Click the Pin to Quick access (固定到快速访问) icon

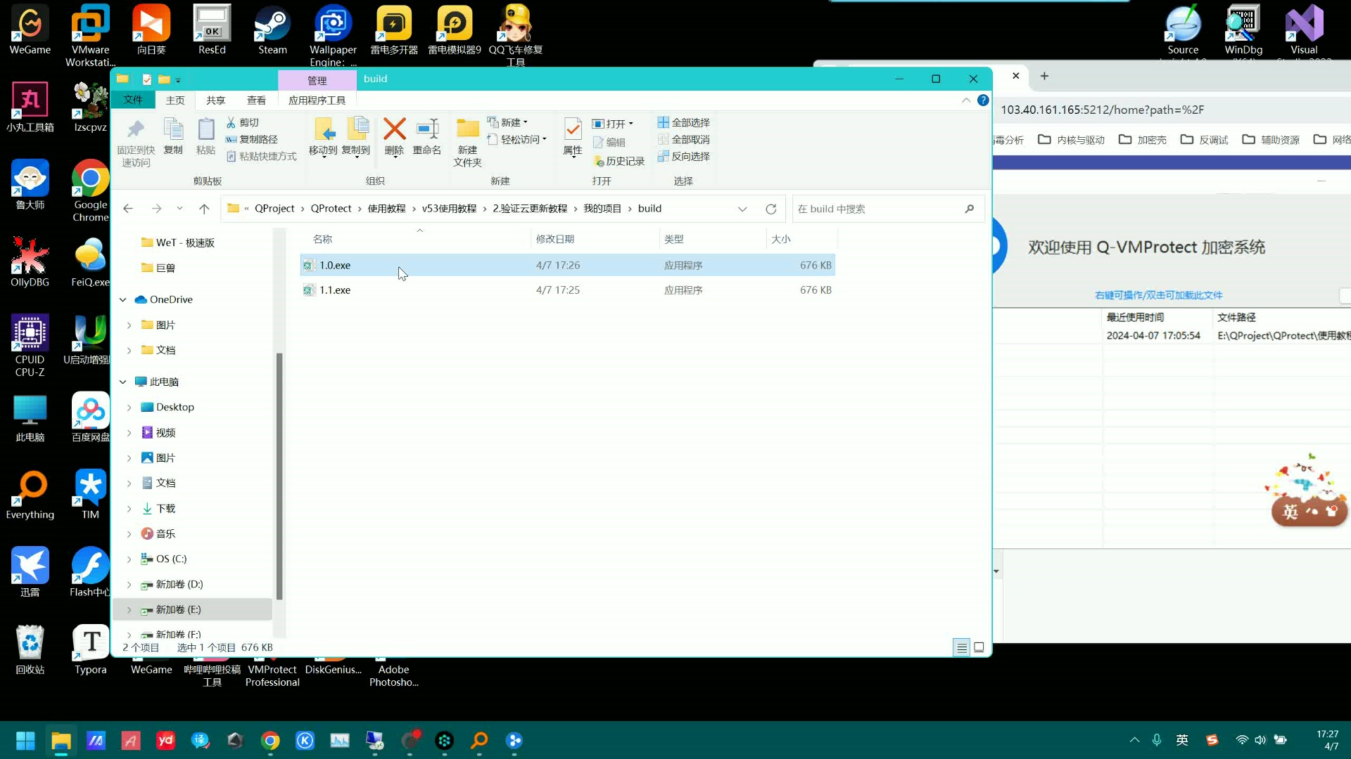pos(136,143)
